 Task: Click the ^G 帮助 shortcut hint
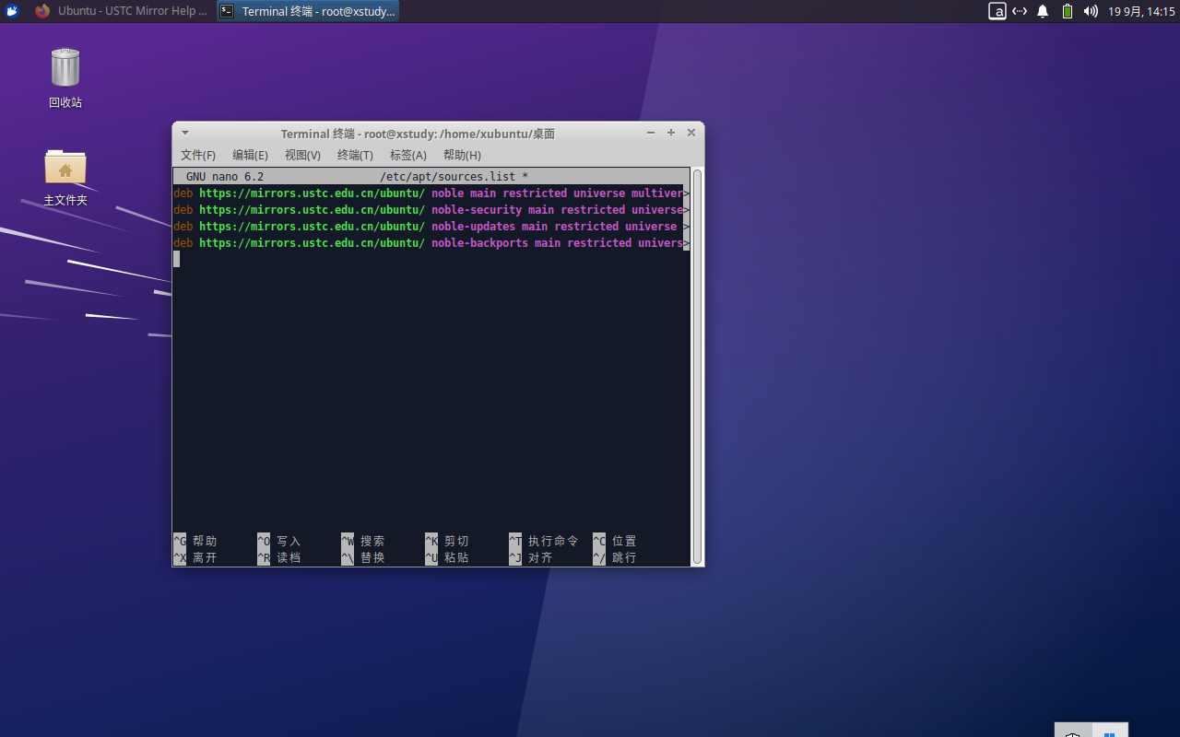coord(195,541)
